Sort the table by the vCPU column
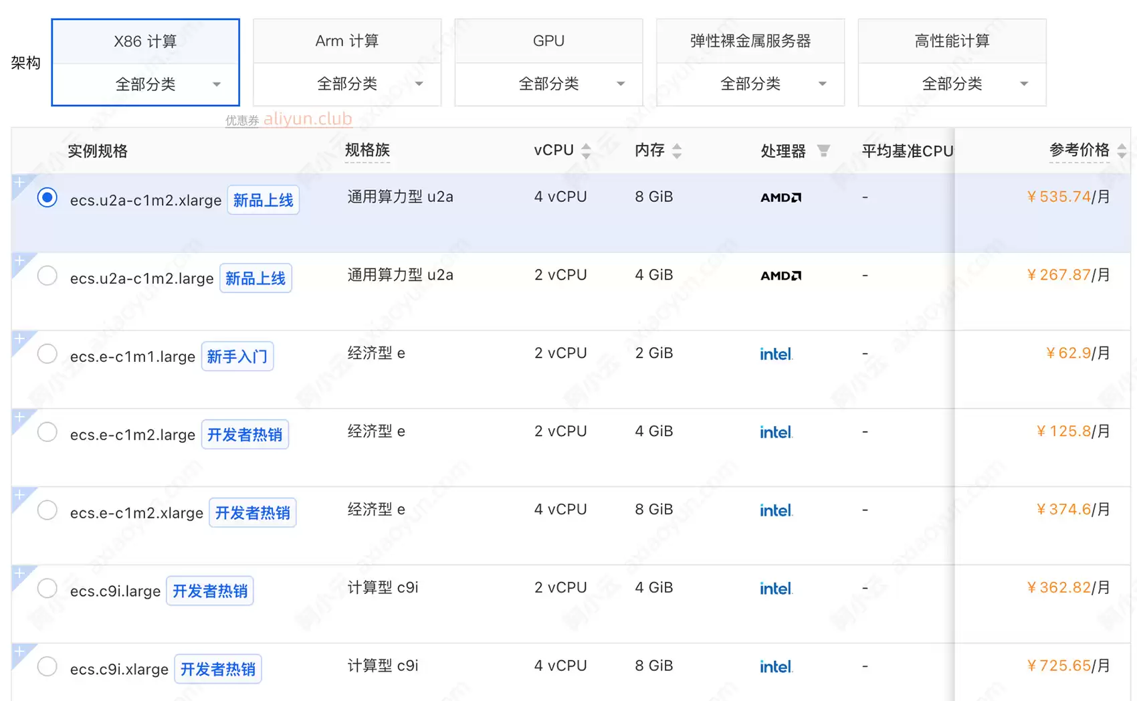This screenshot has height=701, width=1137. point(586,151)
